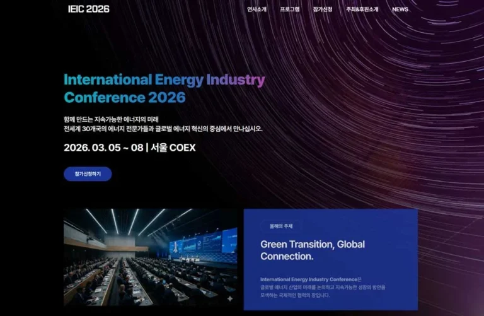The image size is (484, 316).
Task: Click the 올해의 주제 label badge
Action: click(x=281, y=226)
